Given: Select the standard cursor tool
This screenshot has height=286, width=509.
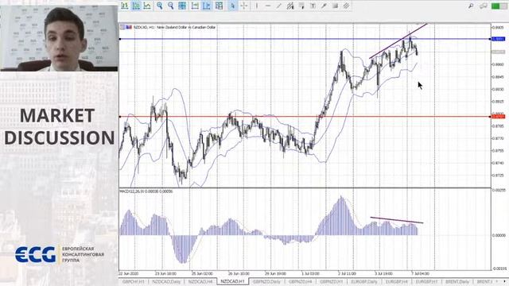Looking at the screenshot, I should (x=232, y=6).
